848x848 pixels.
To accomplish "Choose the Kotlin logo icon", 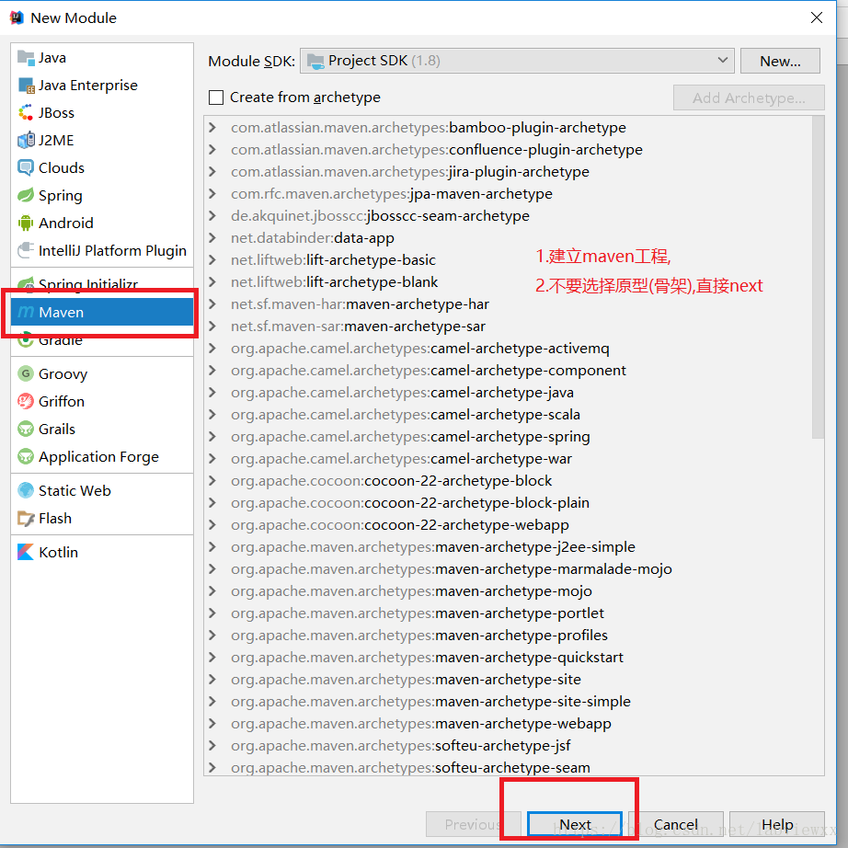I will (26, 552).
